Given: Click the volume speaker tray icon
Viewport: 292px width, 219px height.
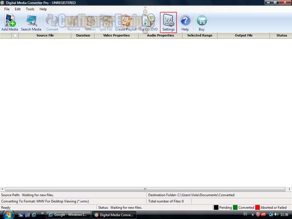Looking at the screenshot, I should 276,215.
